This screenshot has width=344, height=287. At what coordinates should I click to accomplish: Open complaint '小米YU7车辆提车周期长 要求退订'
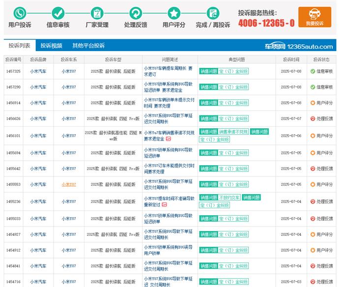(x=168, y=71)
